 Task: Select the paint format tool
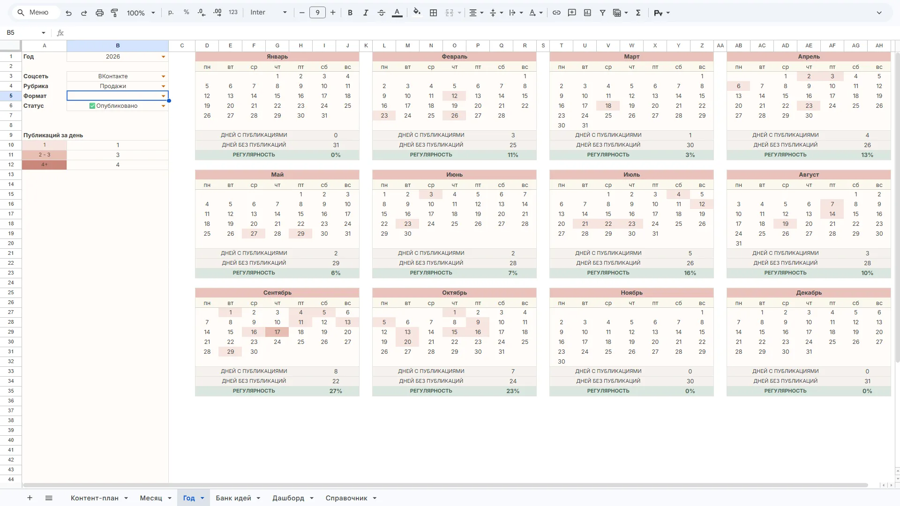click(x=114, y=13)
